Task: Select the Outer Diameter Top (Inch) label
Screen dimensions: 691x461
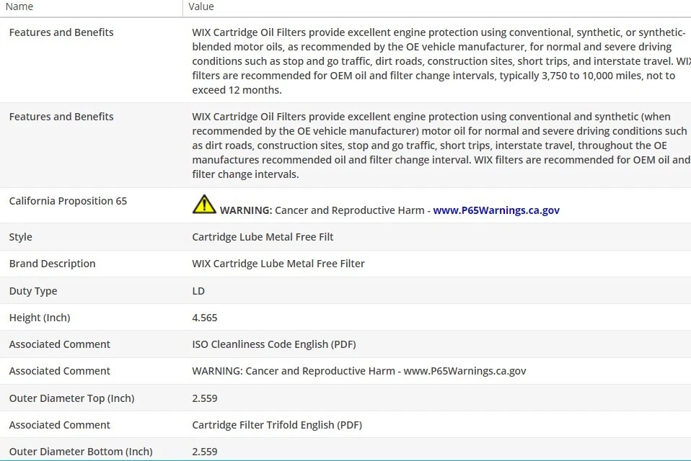Action: (71, 398)
